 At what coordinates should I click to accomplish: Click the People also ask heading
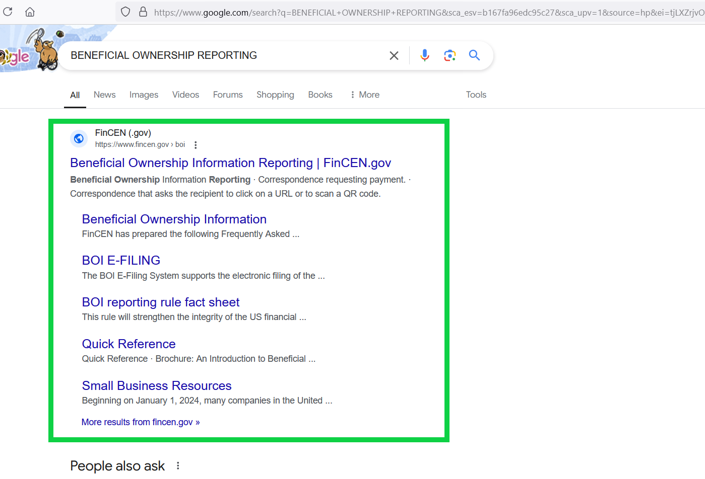point(117,466)
